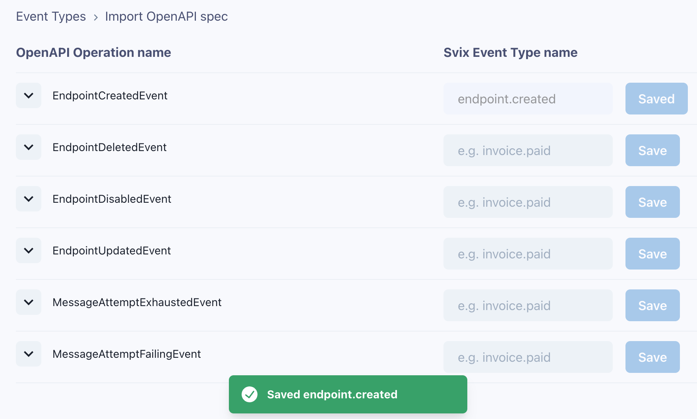
Task: Click the Saved button for endpoint.created
Action: 656,99
